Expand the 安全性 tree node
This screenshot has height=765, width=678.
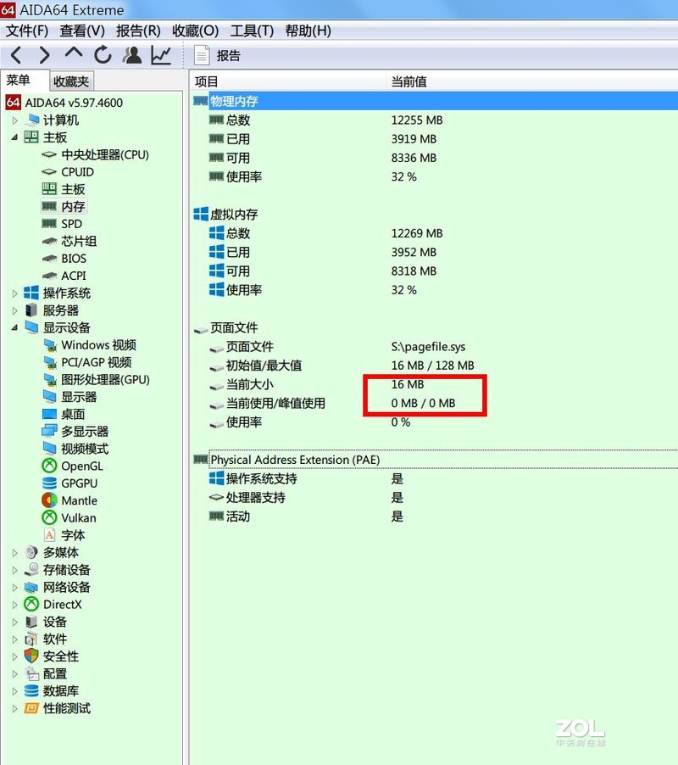(x=14, y=656)
